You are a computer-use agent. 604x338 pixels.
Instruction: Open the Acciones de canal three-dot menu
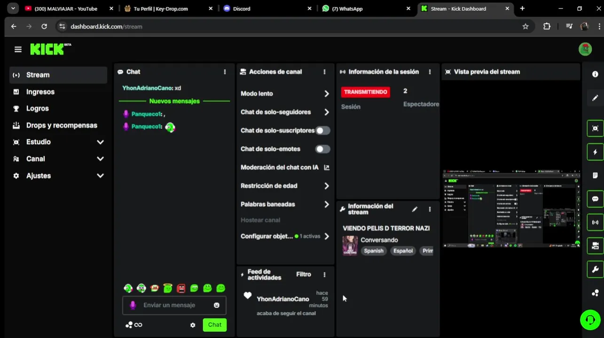pos(324,72)
